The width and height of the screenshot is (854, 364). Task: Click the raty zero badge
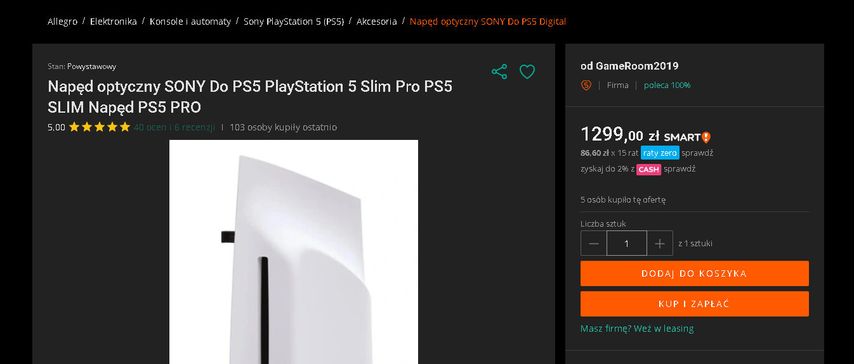coord(660,153)
